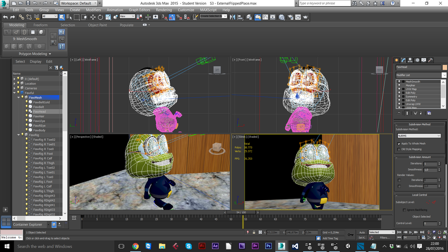The width and height of the screenshot is (448, 252).
Task: Switch to Motion panel icon
Action: click(x=417, y=60)
